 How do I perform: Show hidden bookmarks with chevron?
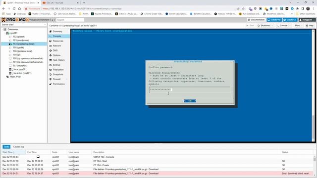point(292,14)
